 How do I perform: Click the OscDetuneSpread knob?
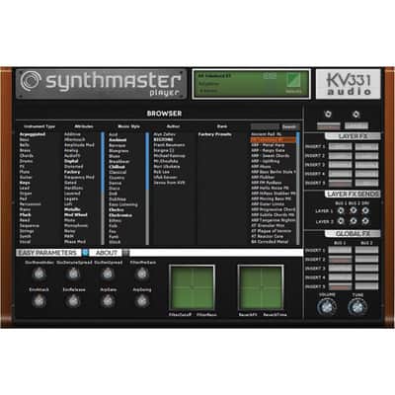click(x=72, y=274)
